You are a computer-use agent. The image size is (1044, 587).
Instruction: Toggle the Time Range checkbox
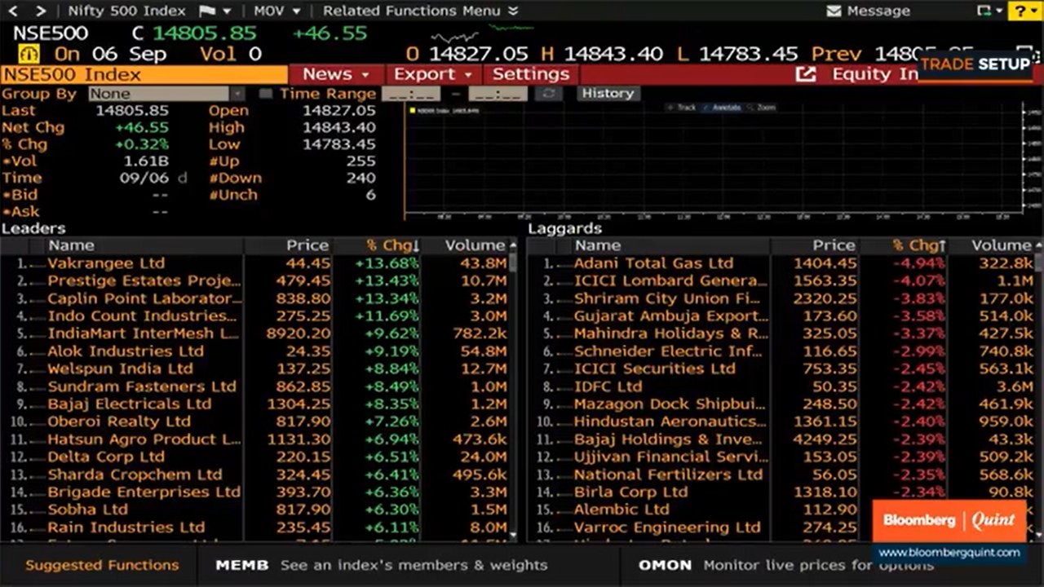[266, 94]
